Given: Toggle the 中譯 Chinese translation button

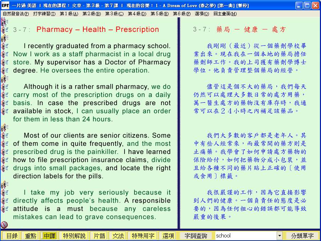Looking at the screenshot, I should 49,236.
